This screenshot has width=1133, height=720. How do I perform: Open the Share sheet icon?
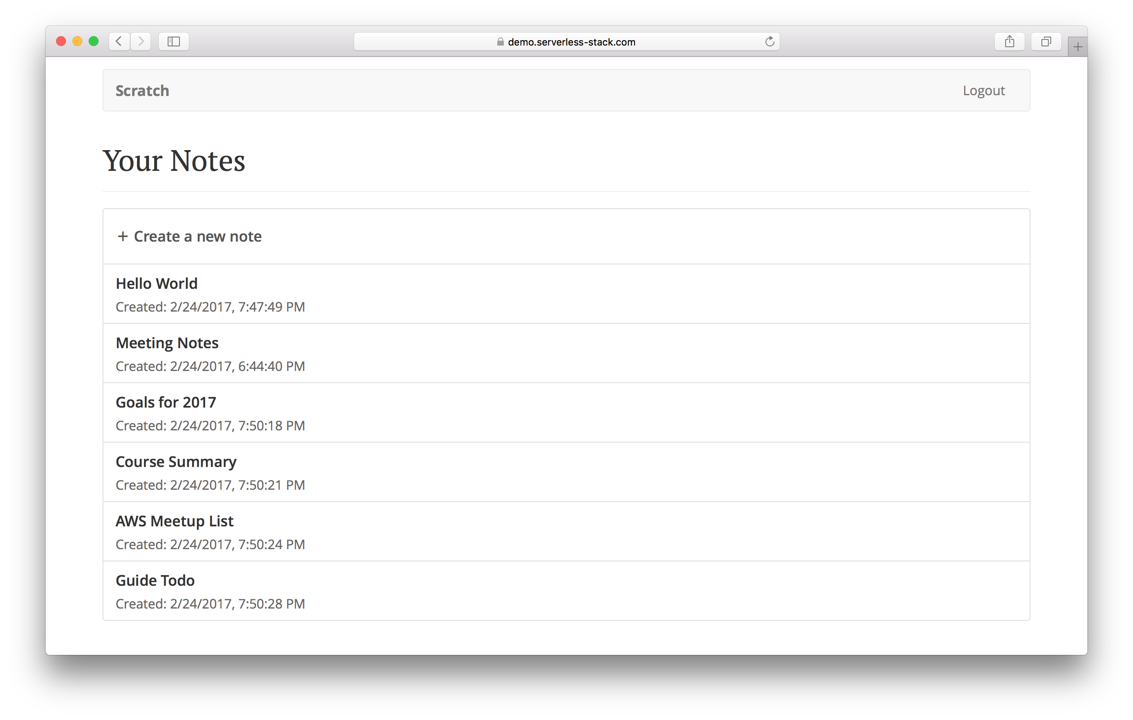tap(1009, 41)
